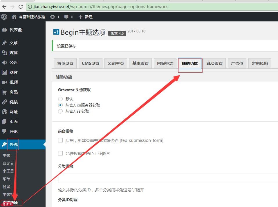Select the 默认 Gravatar radio option
The height and width of the screenshot is (207, 278).
[x=60, y=99]
